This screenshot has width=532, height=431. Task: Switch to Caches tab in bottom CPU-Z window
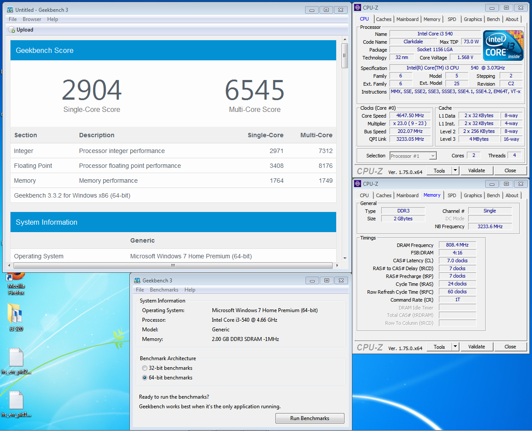click(x=384, y=195)
